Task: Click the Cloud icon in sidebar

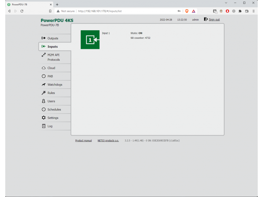Action: click(44, 68)
